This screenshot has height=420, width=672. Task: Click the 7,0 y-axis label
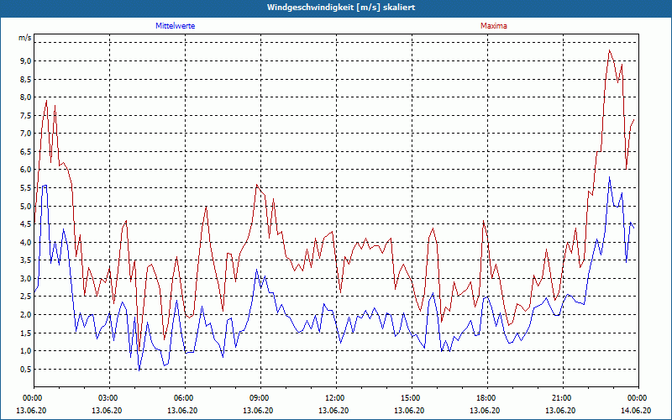click(25, 133)
